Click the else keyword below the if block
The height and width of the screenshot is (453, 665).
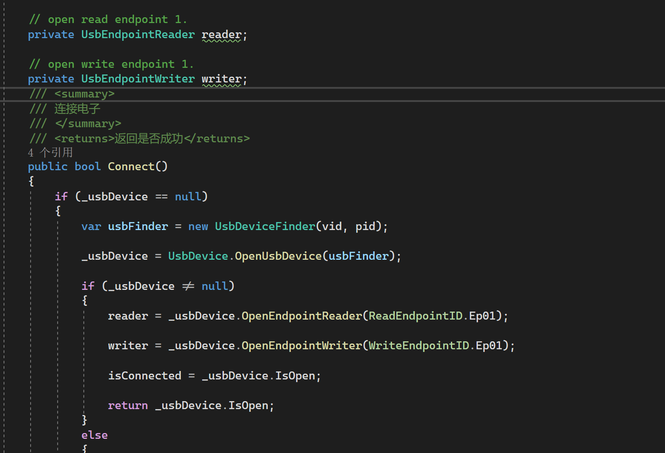pos(94,435)
